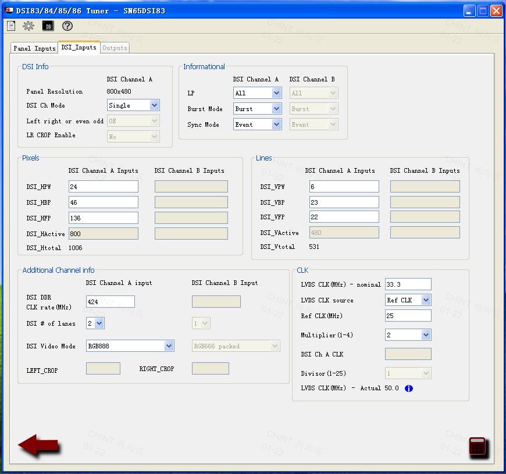506x474 pixels.
Task: Click the blue info icon beside LVDS Actual
Action: click(x=408, y=388)
